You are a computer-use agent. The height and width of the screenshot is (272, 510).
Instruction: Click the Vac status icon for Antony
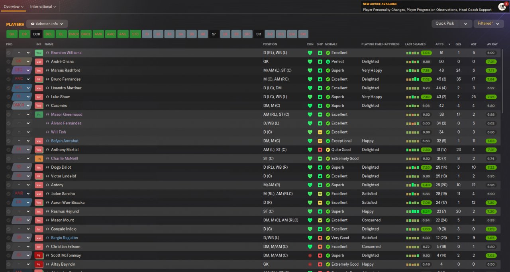pyautogui.click(x=39, y=185)
